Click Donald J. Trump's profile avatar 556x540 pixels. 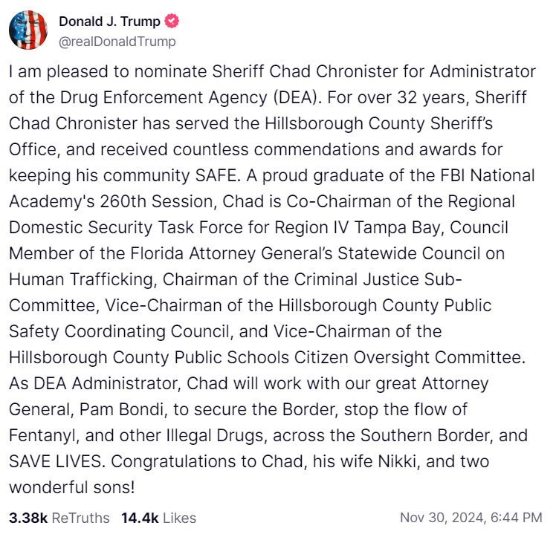point(29,30)
